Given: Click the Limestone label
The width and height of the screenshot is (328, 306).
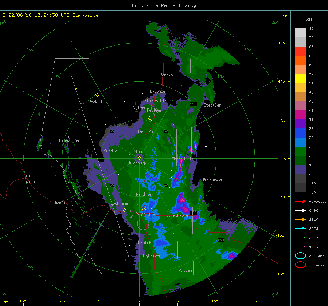Looking at the screenshot, I should (69, 140).
